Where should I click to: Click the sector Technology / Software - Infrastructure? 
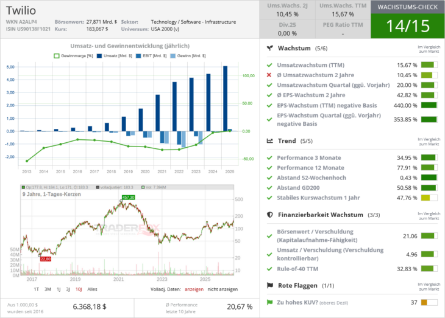(193, 22)
